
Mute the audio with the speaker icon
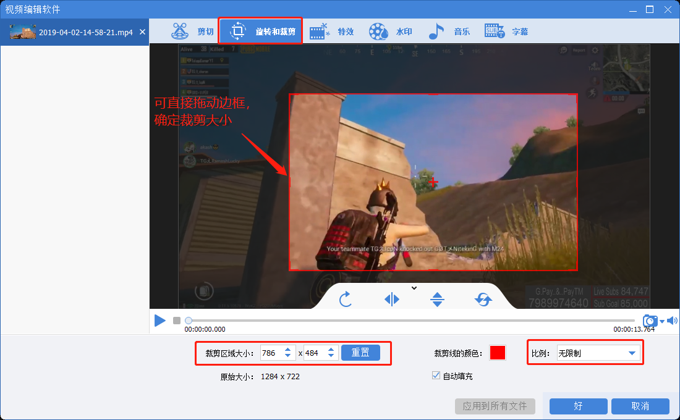672,321
